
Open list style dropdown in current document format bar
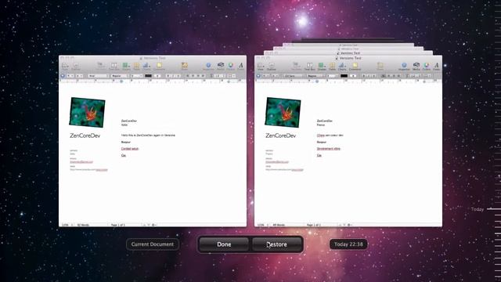pos(232,76)
